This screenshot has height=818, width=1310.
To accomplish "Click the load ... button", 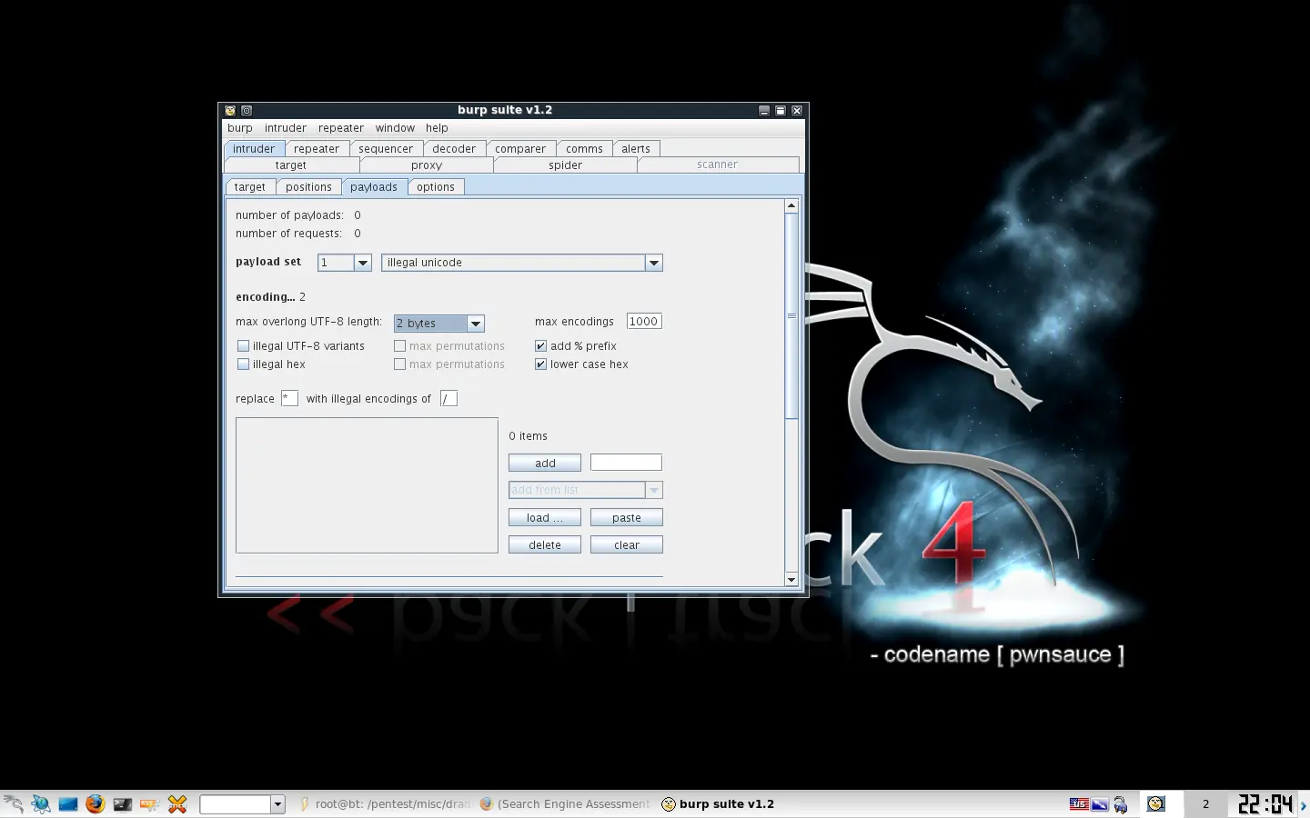I will pos(544,518).
